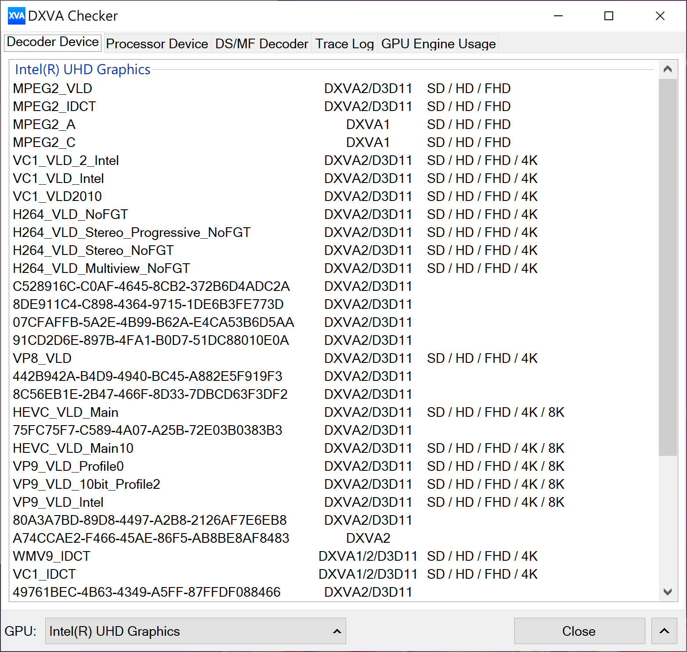
Task: Select the MPEG2_A row
Action: 334,124
